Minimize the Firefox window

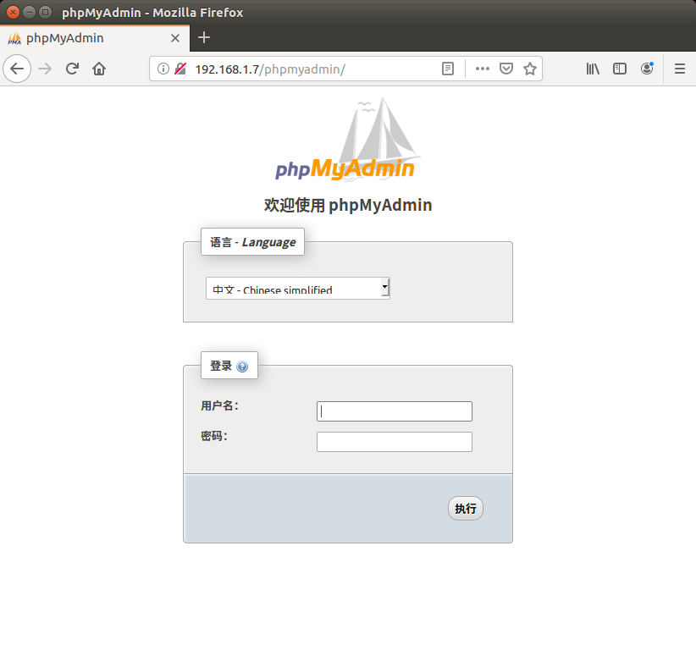coord(29,12)
